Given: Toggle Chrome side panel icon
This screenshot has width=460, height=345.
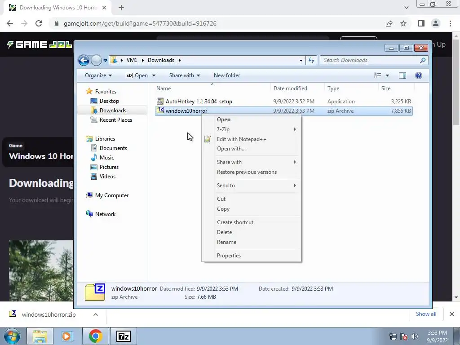Looking at the screenshot, I should [x=421, y=23].
